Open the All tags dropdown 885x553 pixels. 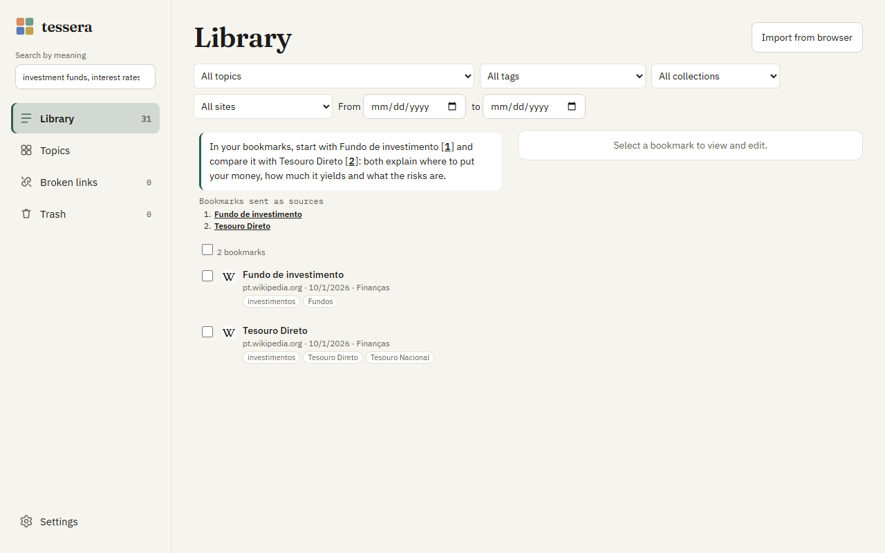click(x=563, y=76)
